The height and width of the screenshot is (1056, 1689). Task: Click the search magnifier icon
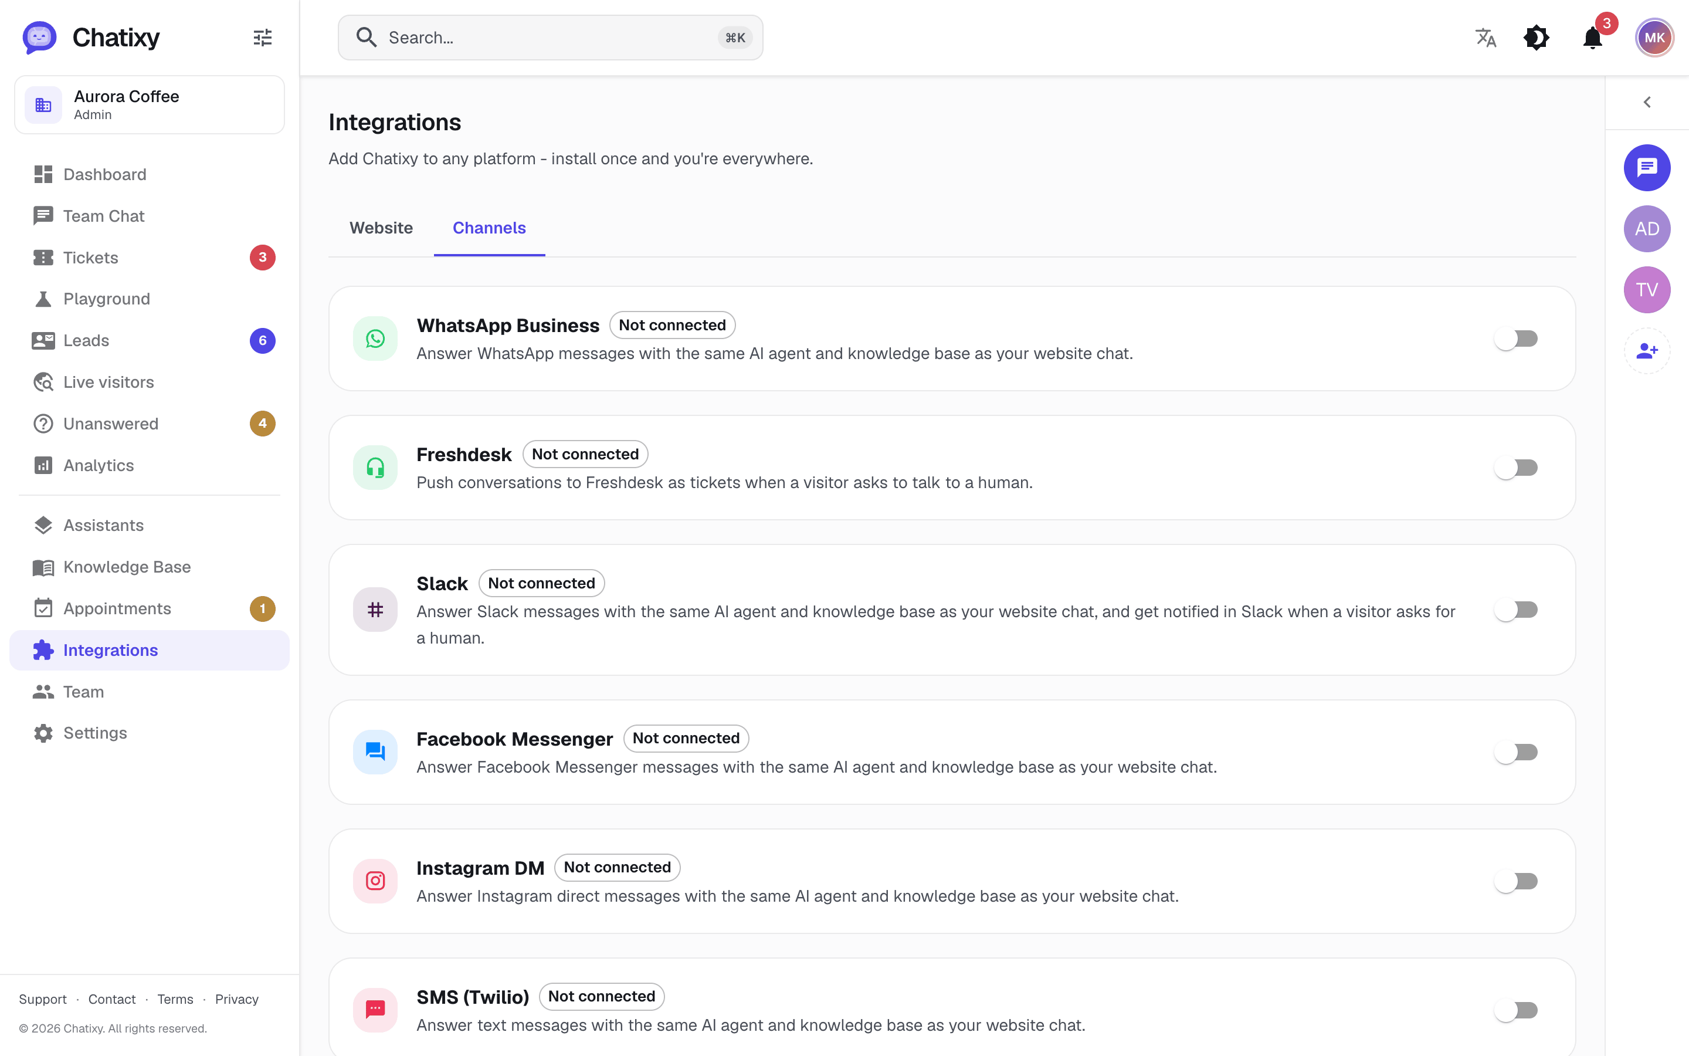coord(367,38)
